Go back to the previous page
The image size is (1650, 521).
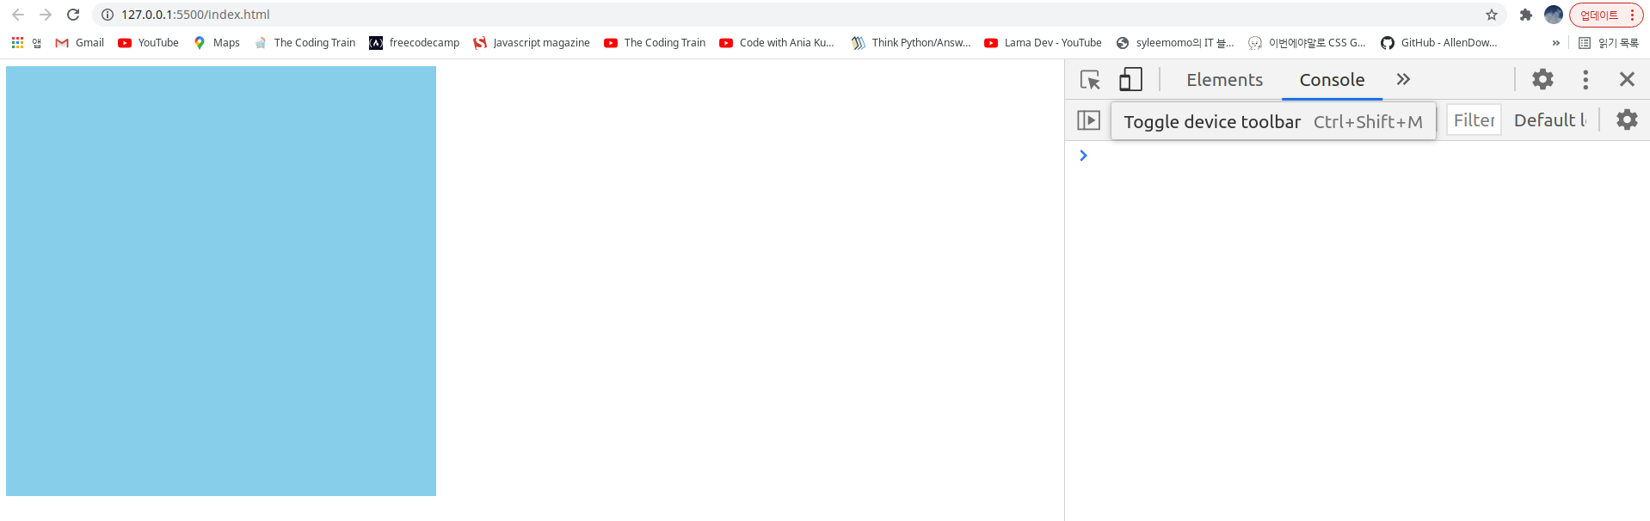pos(18,15)
